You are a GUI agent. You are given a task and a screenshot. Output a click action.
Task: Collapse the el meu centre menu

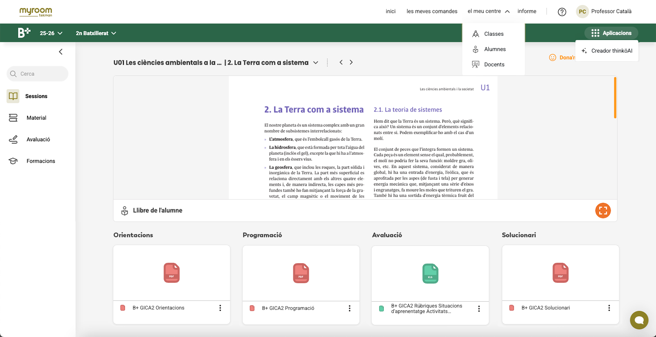(507, 11)
